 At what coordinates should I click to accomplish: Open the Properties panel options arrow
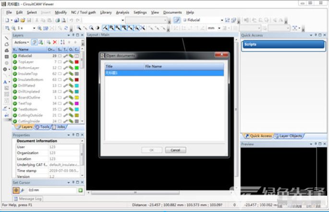point(69,135)
